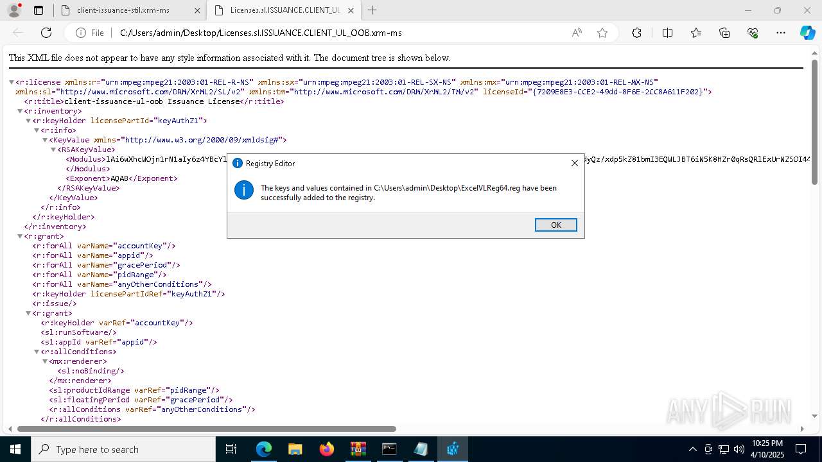Click the taskbar search box
Image resolution: width=822 pixels, height=462 pixels.
tap(123, 449)
